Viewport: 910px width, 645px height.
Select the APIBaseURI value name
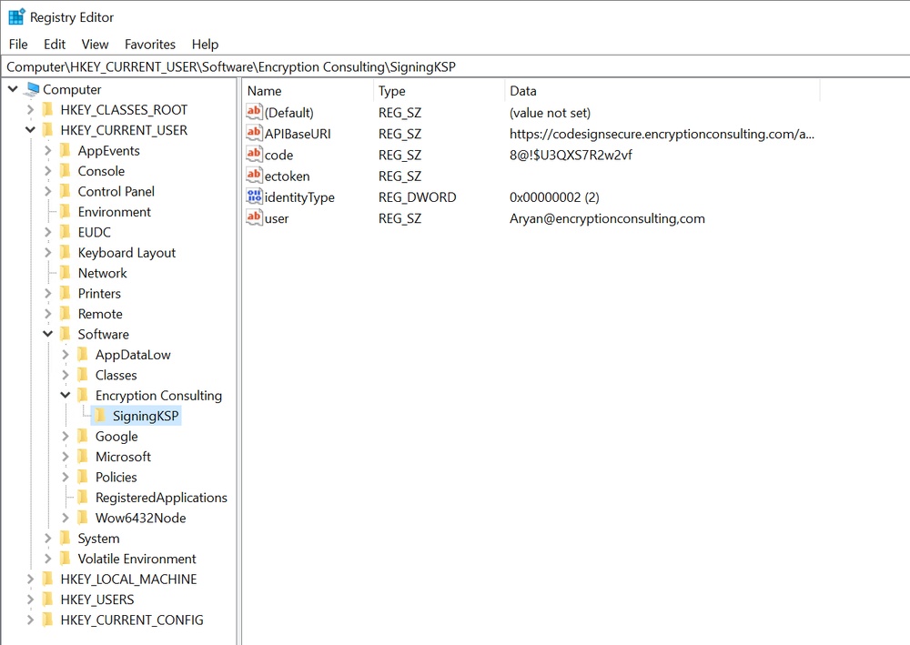[298, 134]
